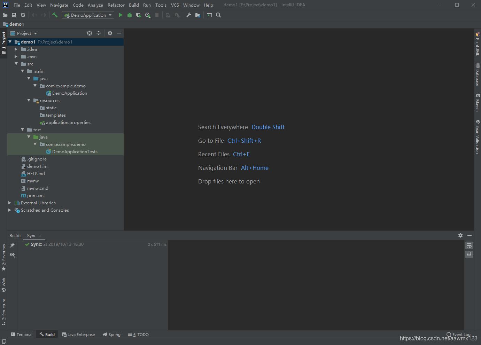Viewport: 481px width, 345px height.
Task: Click the Save All toolbar icon
Action: click(x=14, y=15)
